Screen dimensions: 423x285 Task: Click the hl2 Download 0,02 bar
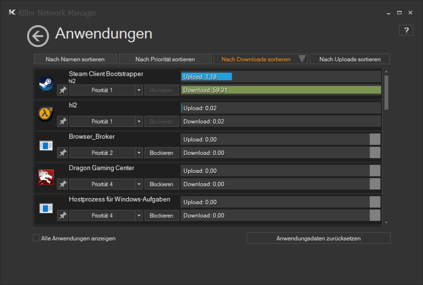point(281,121)
